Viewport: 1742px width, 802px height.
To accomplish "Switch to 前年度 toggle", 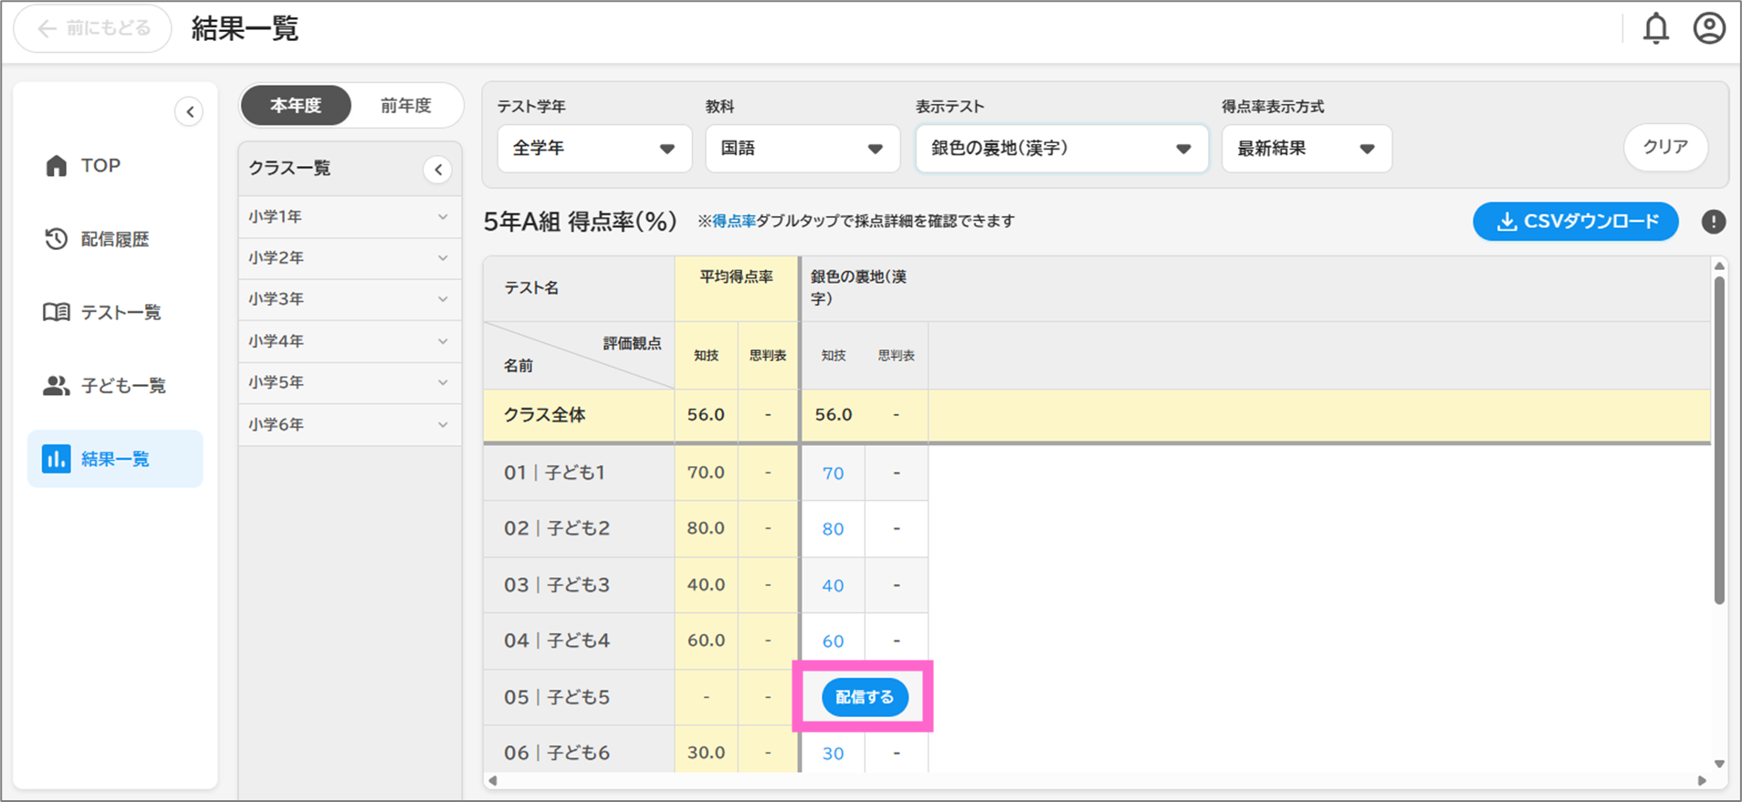I will pyautogui.click(x=405, y=106).
